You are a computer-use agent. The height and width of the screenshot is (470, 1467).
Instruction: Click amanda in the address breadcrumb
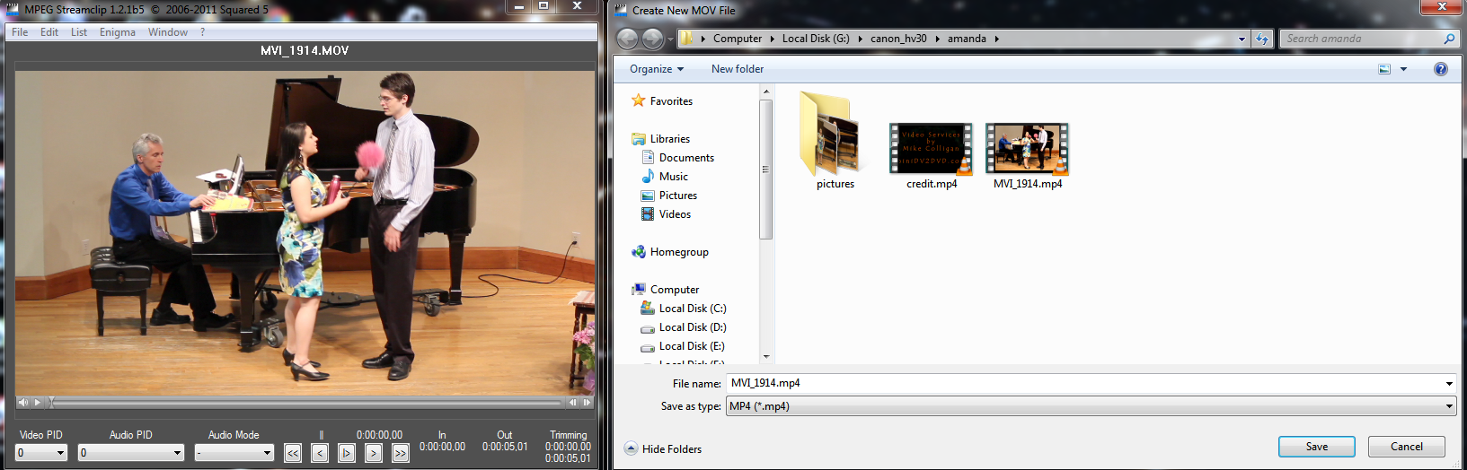pyautogui.click(x=967, y=39)
